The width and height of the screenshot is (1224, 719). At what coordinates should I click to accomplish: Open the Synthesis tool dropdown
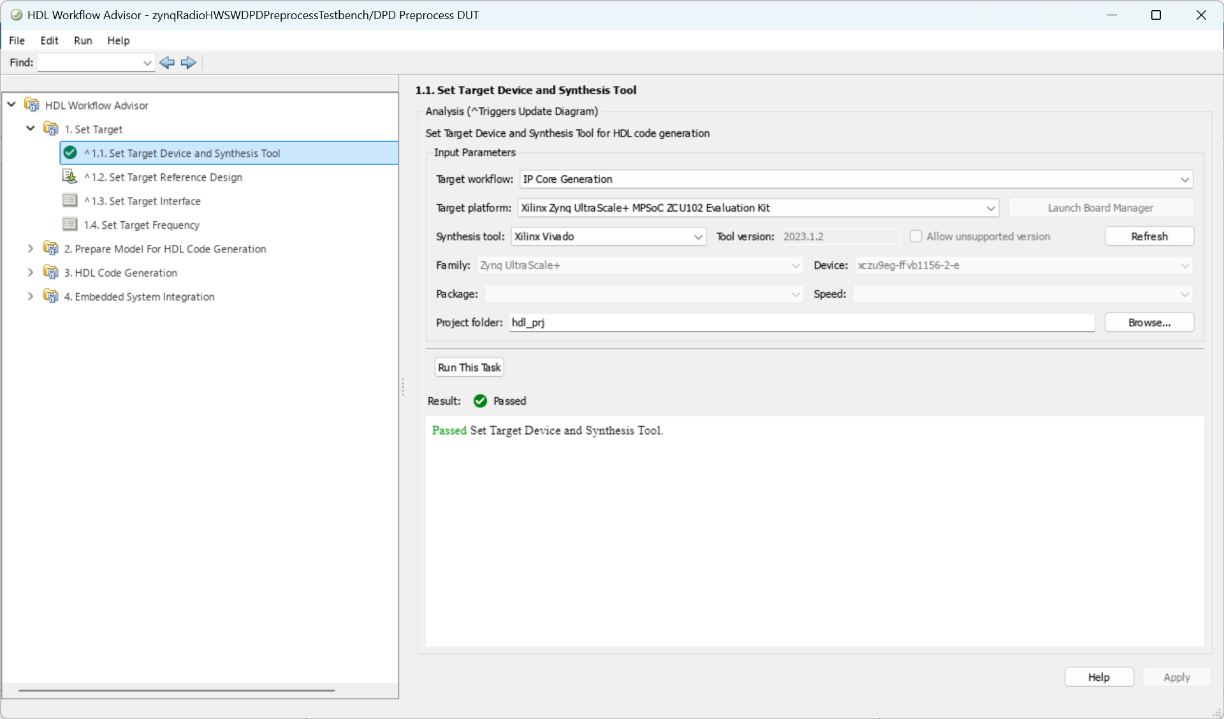697,237
